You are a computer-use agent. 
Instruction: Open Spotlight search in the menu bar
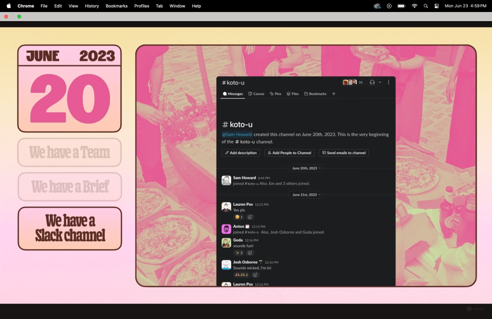(x=426, y=6)
